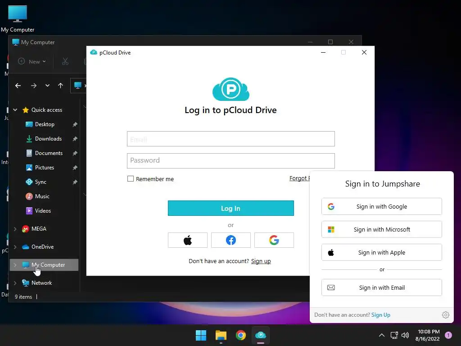Close the pCloud Drive window

[x=364, y=52]
